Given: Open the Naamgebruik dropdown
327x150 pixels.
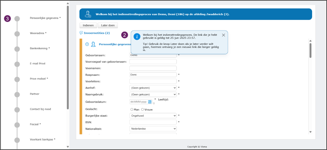Looking at the screenshot, I should (153, 94).
